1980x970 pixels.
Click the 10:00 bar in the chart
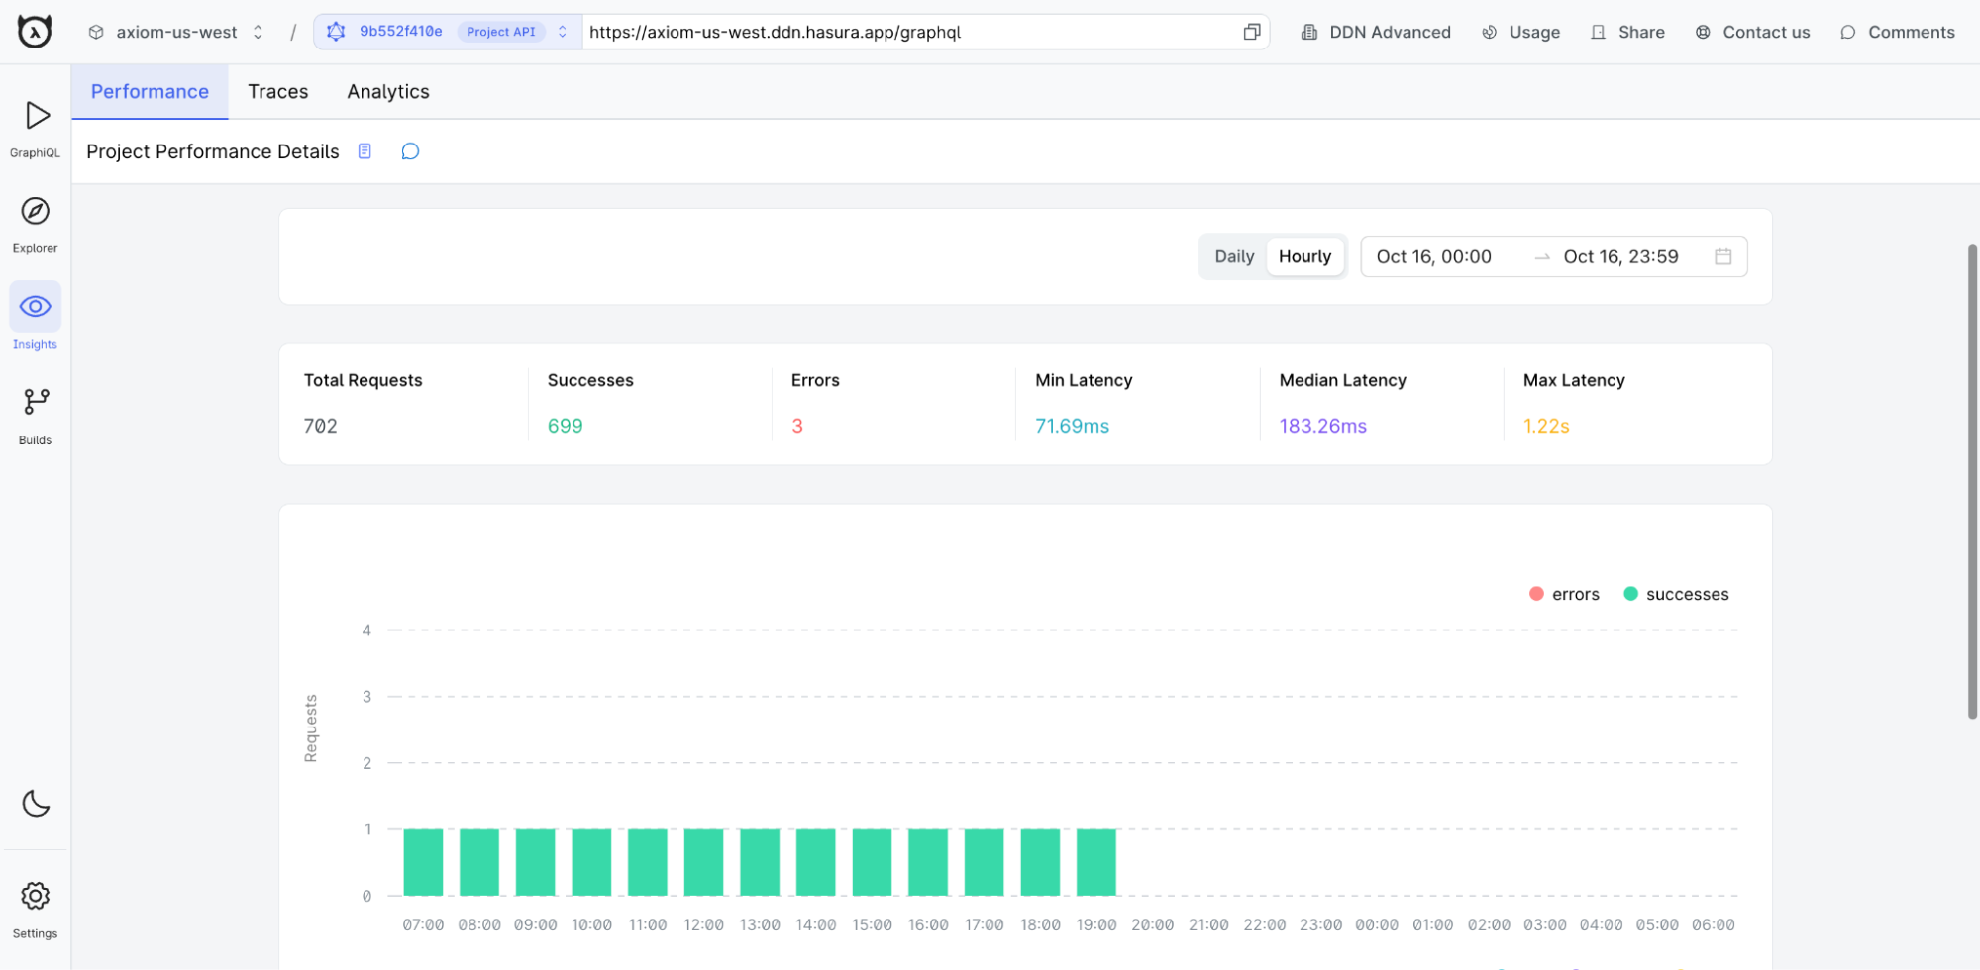tap(591, 862)
